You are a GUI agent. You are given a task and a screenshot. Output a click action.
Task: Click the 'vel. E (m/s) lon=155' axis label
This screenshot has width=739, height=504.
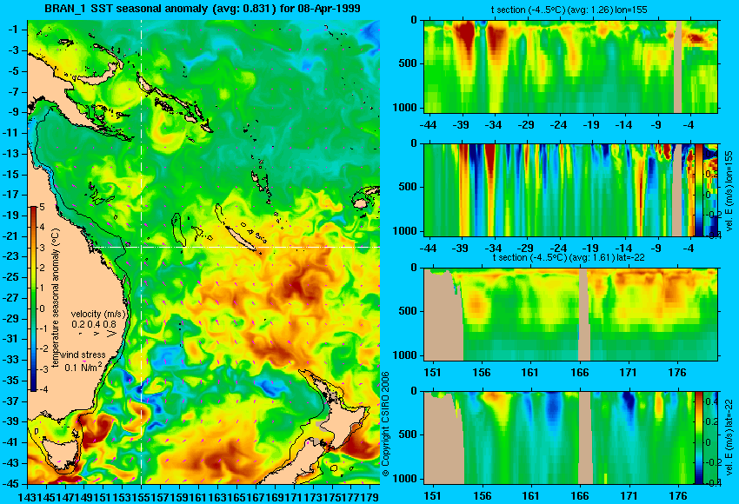[729, 189]
